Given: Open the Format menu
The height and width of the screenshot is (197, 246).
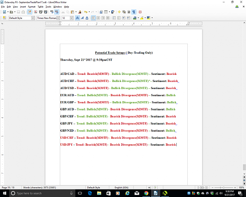Looking at the screenshot, I should click(x=32, y=7).
